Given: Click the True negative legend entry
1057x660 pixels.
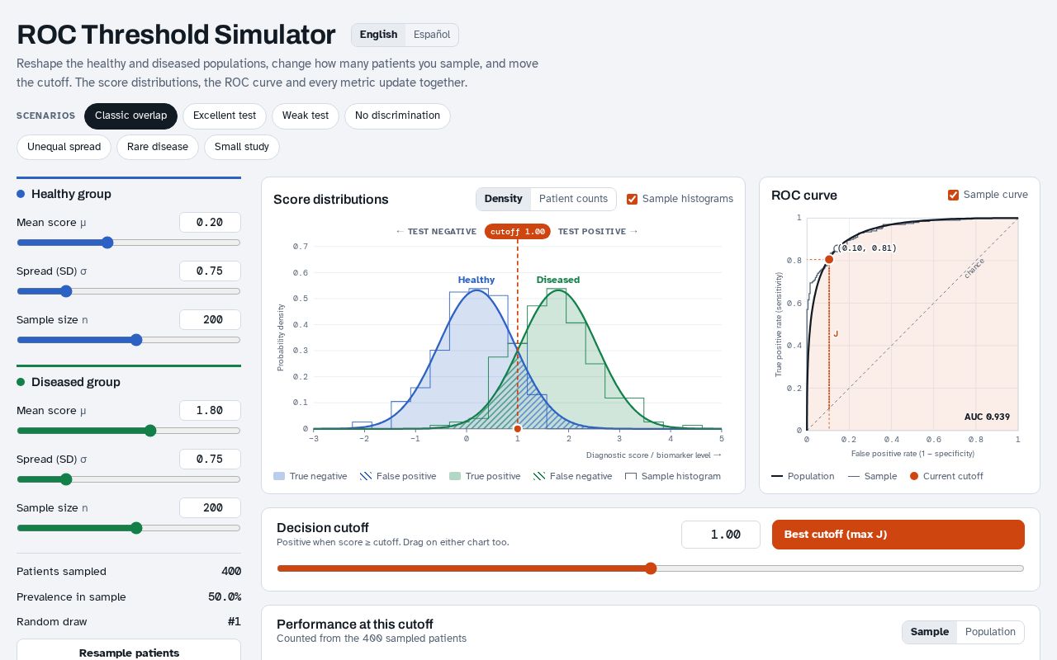Looking at the screenshot, I should pyautogui.click(x=310, y=476).
